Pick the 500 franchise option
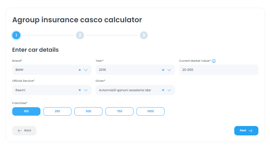This screenshot has height=147, width=270. [x=88, y=111]
